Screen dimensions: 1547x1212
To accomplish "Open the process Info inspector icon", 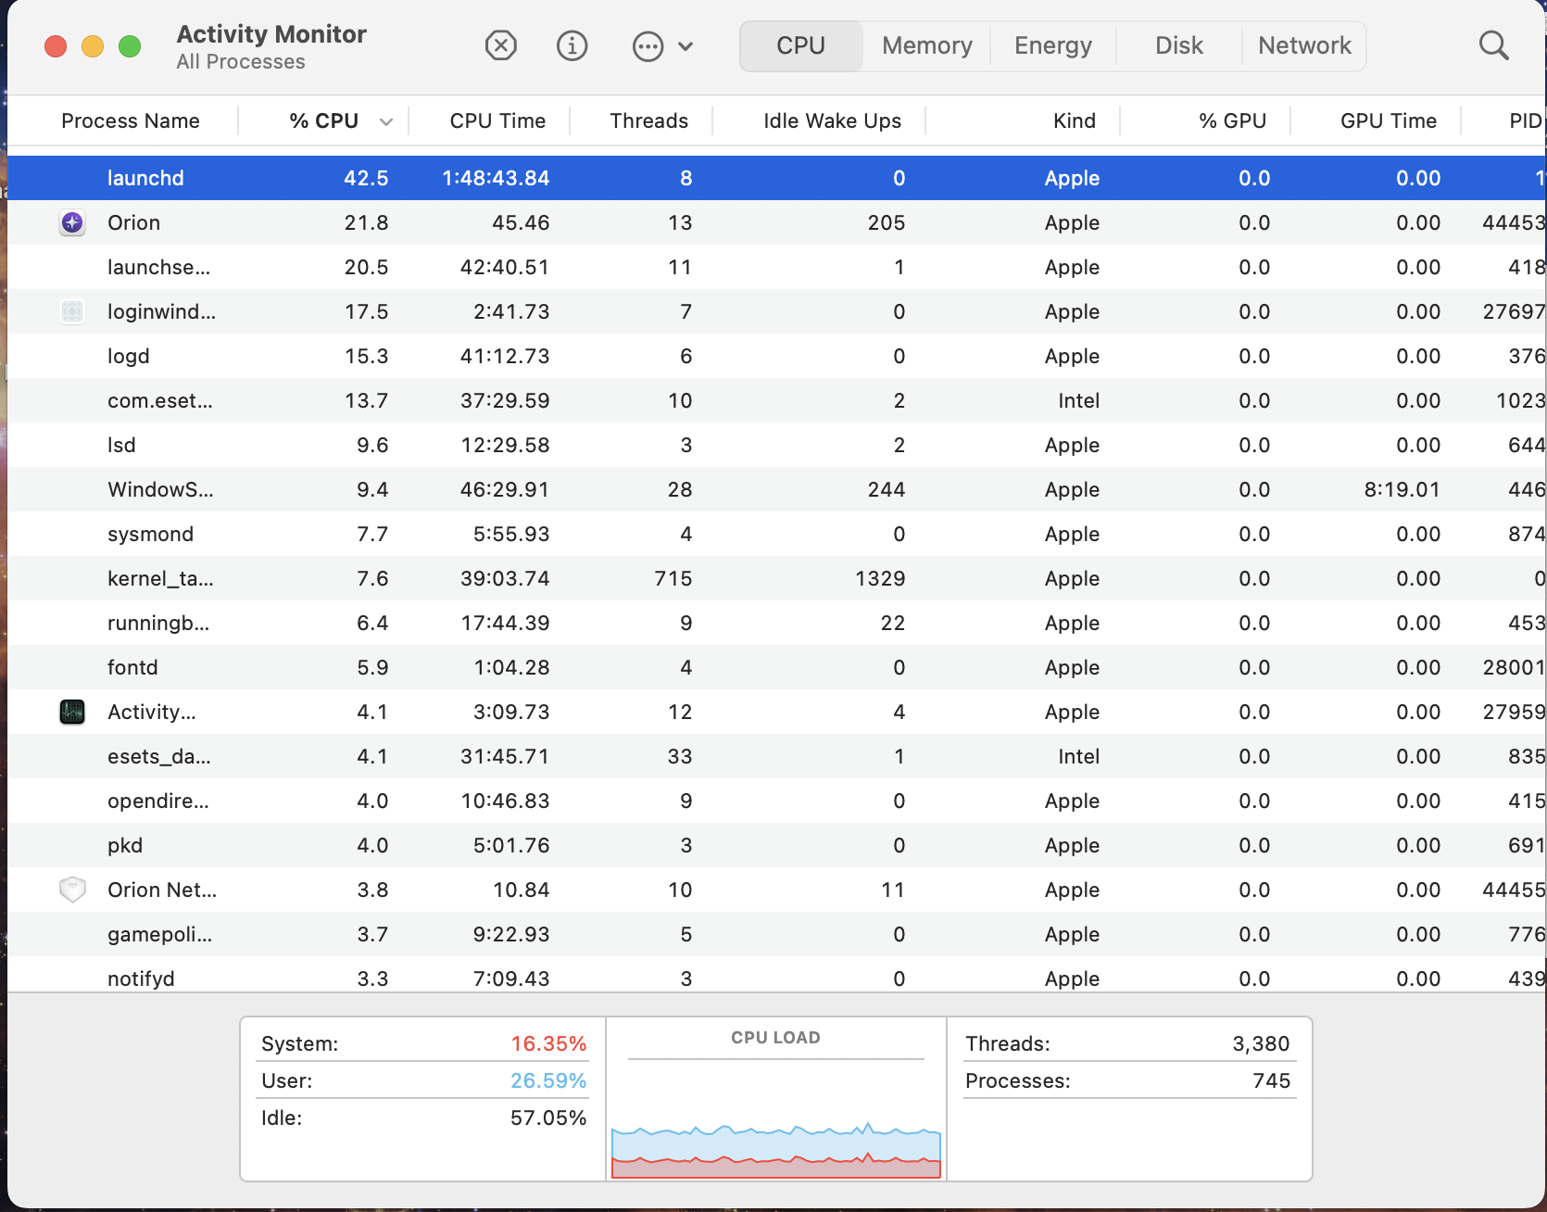I will tap(572, 45).
